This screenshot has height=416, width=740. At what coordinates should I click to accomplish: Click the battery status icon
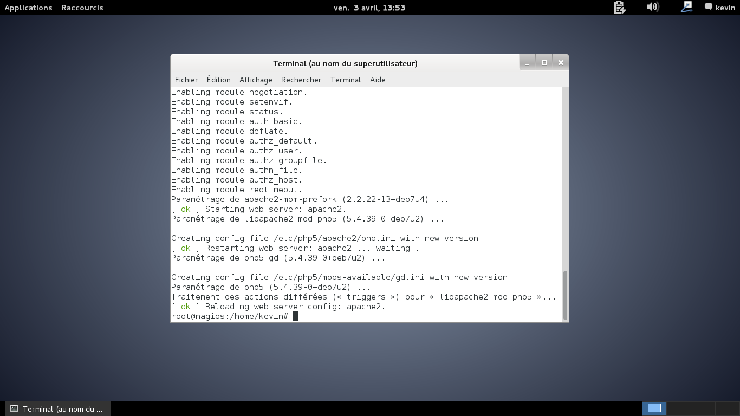(620, 7)
